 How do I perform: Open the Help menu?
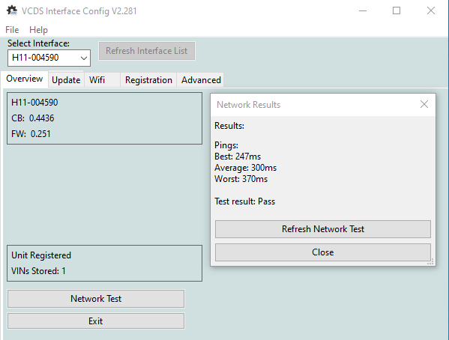[38, 30]
